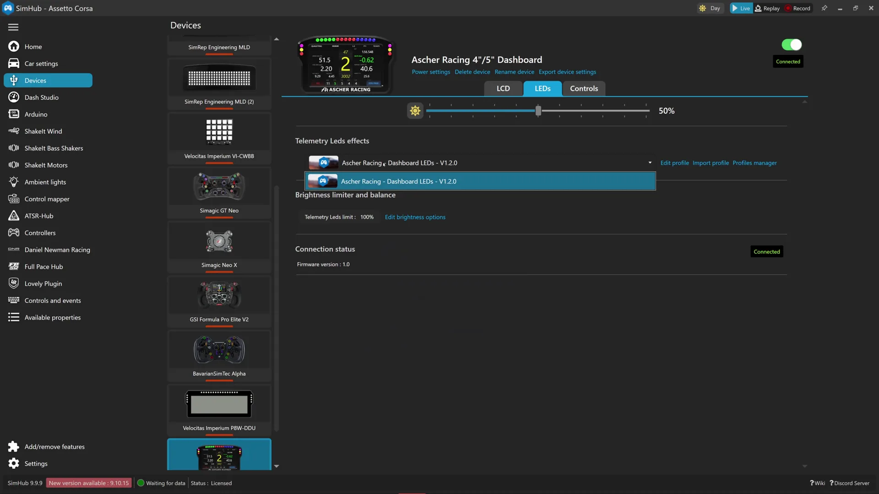Click Edit profile link
The width and height of the screenshot is (879, 494).
pyautogui.click(x=674, y=163)
